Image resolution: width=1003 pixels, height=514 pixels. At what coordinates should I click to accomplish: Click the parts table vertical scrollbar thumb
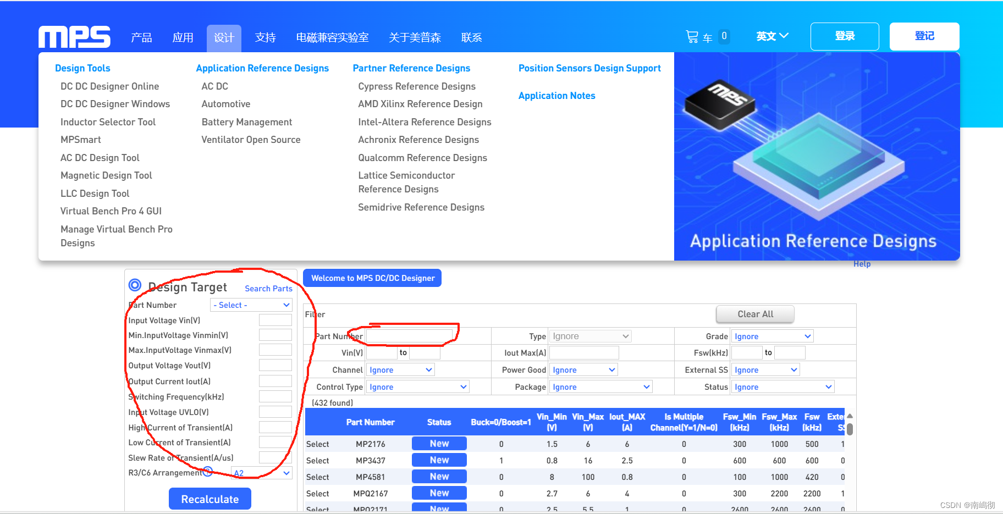(x=850, y=429)
